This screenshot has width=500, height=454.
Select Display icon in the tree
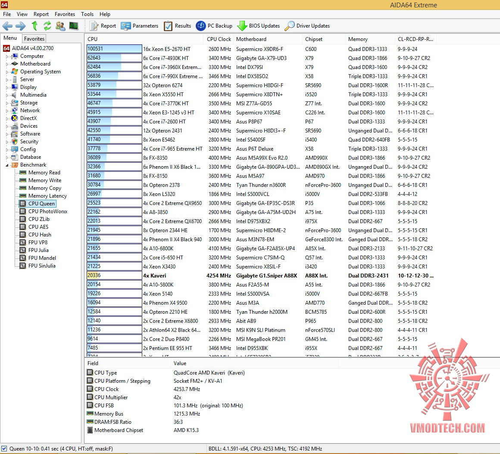coord(14,87)
